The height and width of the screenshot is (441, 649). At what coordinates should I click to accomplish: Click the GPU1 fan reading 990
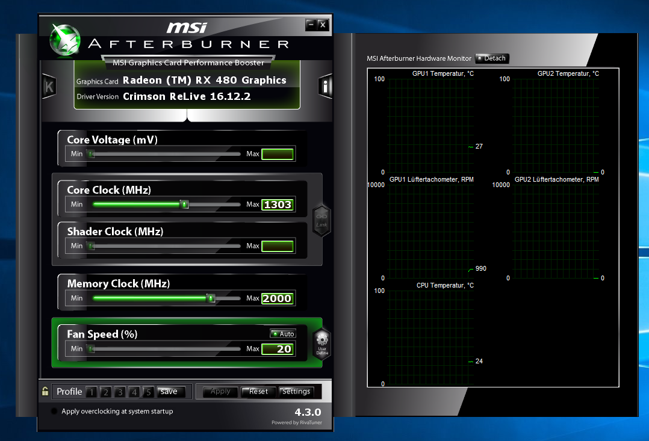[x=480, y=268]
